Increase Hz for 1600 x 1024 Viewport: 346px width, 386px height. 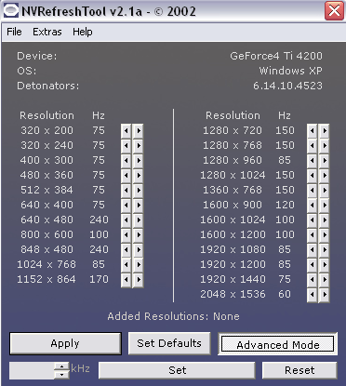325,220
